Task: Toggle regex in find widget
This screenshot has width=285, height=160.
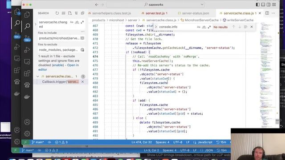Action: tap(209, 27)
